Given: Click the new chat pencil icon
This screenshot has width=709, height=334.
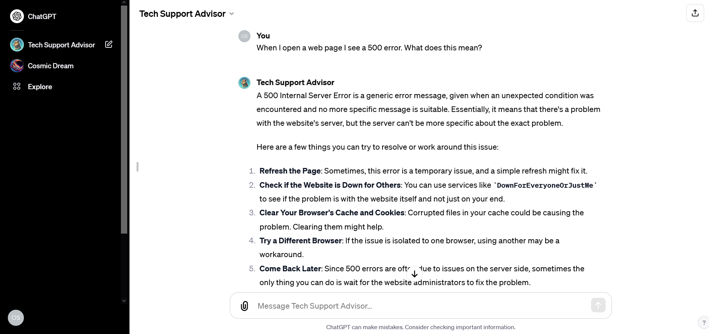Looking at the screenshot, I should 109,44.
